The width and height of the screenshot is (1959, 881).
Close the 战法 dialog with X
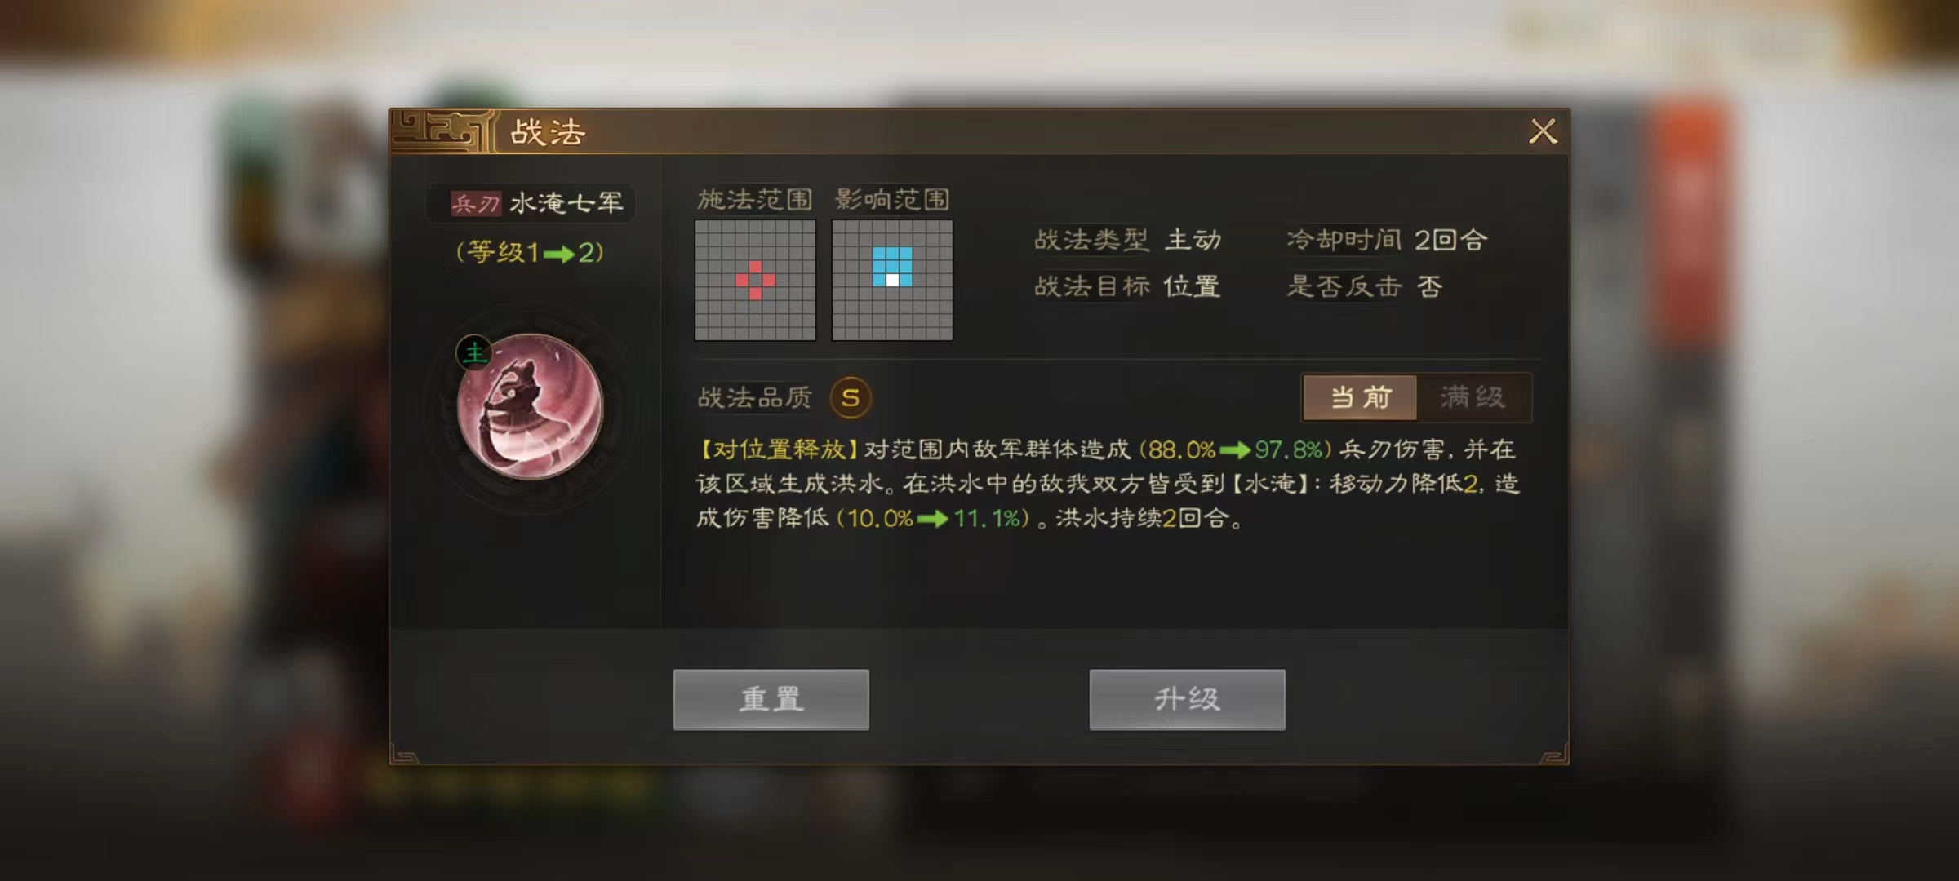click(x=1543, y=131)
